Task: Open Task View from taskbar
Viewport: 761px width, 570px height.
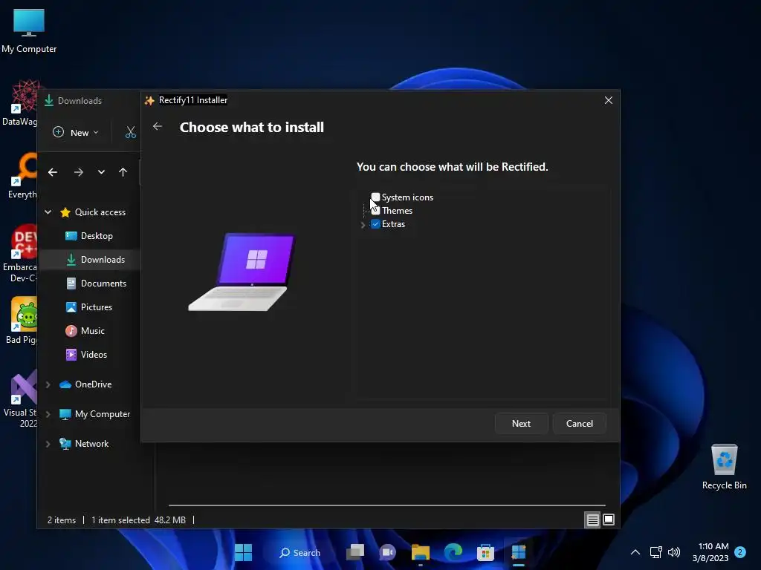Action: coord(355,552)
